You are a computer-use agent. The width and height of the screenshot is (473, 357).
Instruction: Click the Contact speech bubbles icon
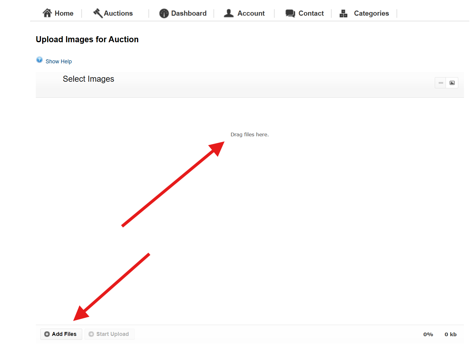(290, 13)
